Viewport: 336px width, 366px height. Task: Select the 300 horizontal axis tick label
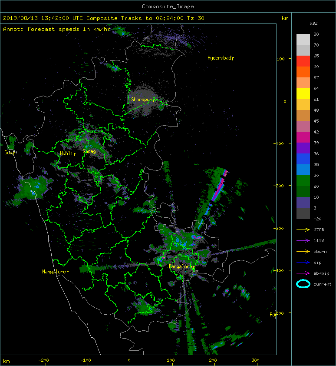click(x=255, y=360)
